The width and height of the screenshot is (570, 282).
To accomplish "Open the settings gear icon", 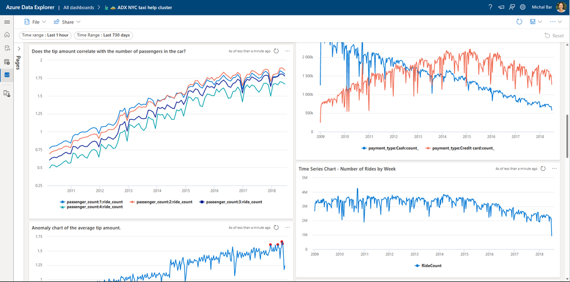I will [x=523, y=7].
